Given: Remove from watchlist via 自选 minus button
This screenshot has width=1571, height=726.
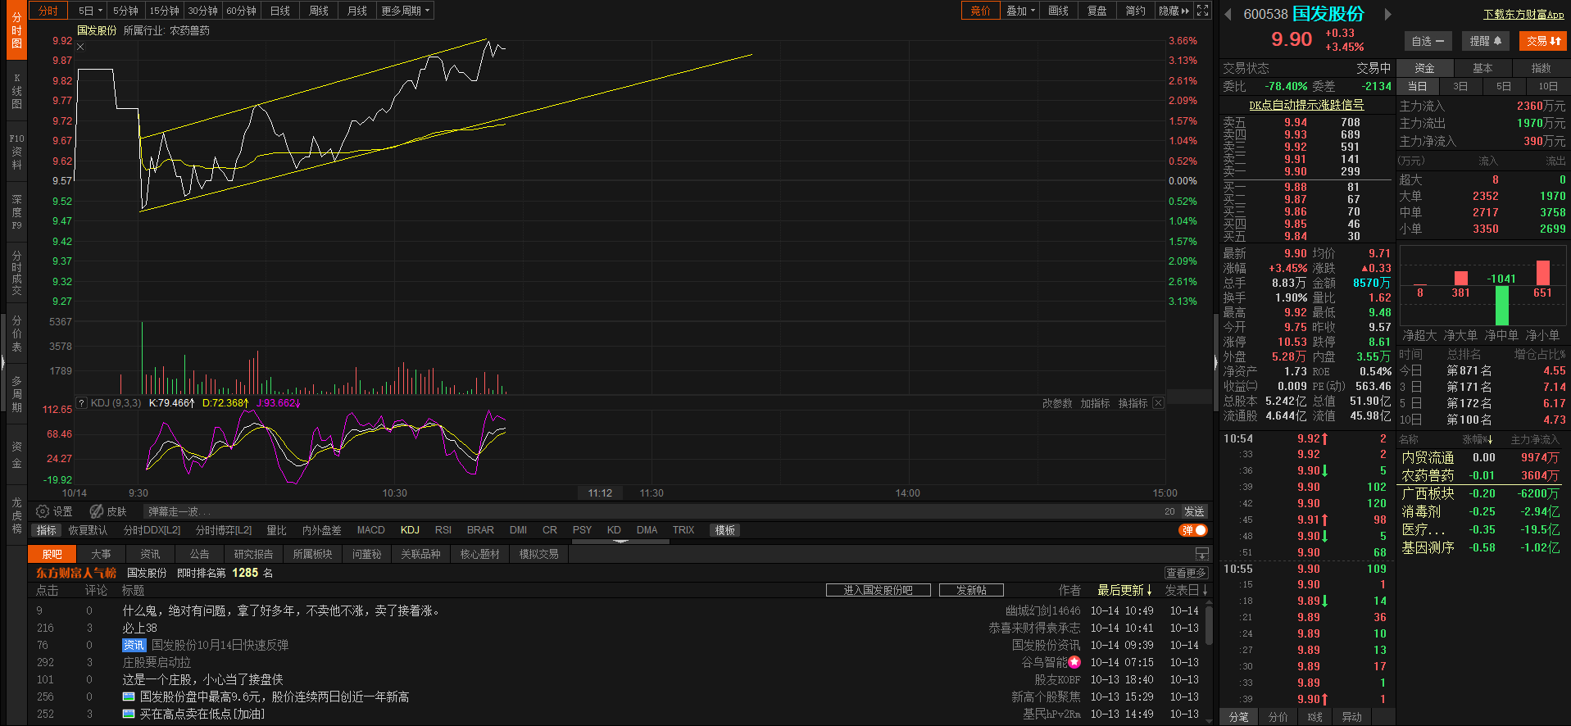Looking at the screenshot, I should click(x=1428, y=41).
